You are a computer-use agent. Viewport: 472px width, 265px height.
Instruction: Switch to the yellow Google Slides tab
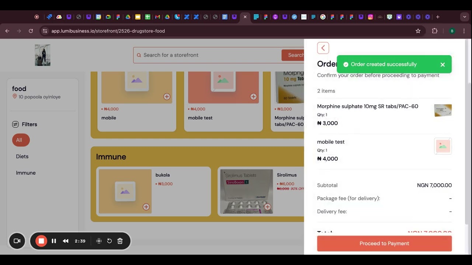(x=138, y=17)
